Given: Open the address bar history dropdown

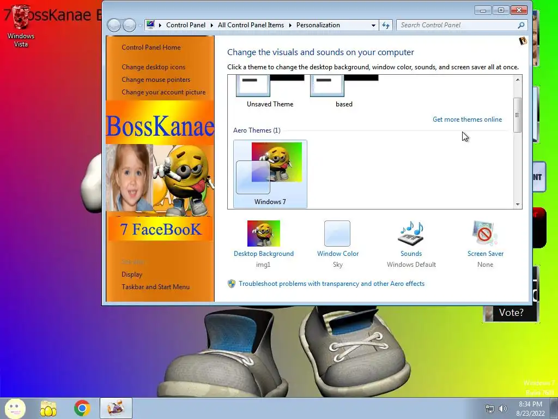Looking at the screenshot, I should pos(373,25).
